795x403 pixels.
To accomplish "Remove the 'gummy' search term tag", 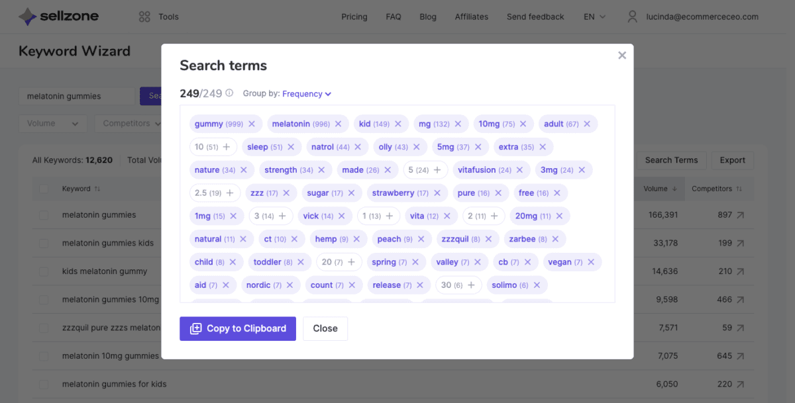I will (x=252, y=124).
